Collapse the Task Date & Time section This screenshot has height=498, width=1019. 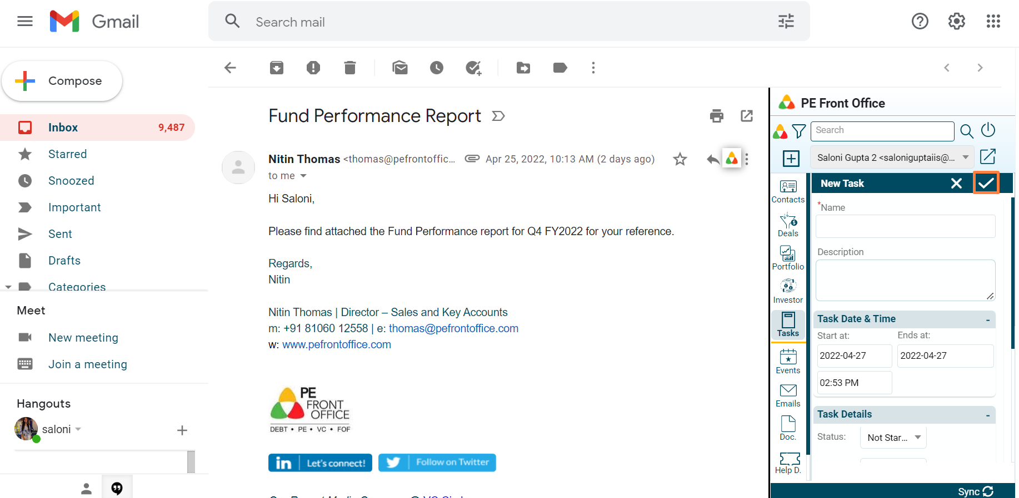[x=987, y=319]
